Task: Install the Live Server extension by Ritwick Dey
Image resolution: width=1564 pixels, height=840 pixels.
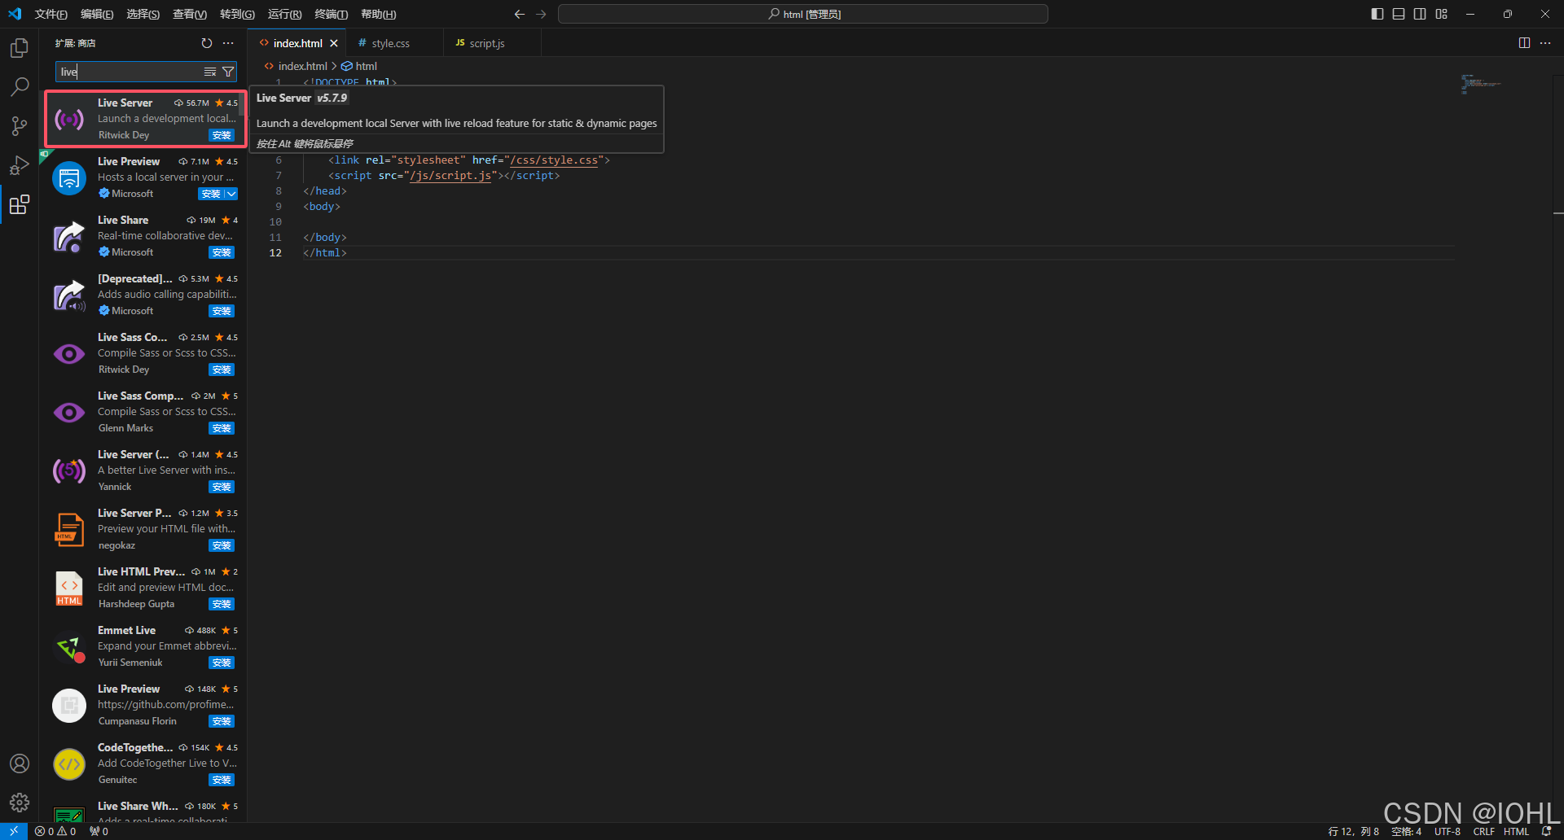Action: click(x=222, y=135)
